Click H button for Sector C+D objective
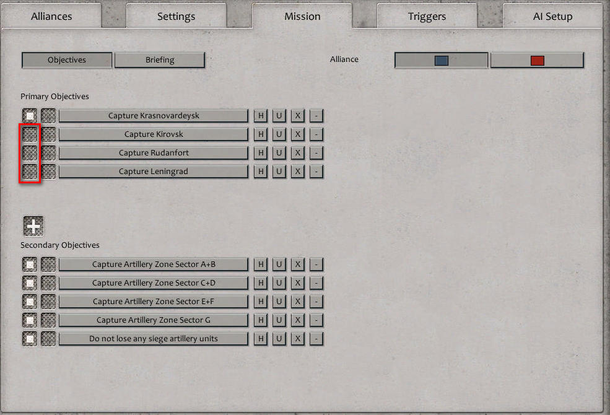Screen dimensions: 610x415 pos(261,283)
